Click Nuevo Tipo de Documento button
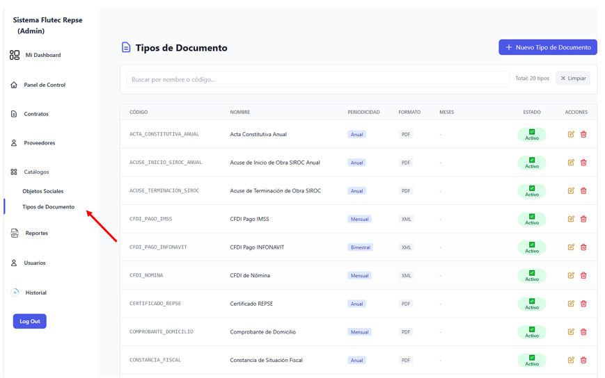The image size is (605, 378). pyautogui.click(x=547, y=47)
